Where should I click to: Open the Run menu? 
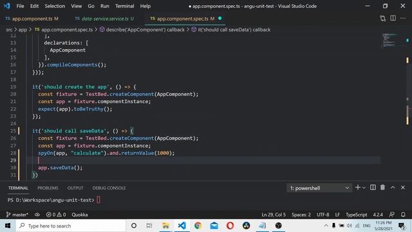104,6
